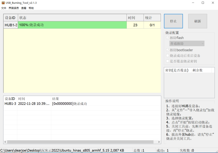Screen dimensions: 218x153
Task: Click the 状态 column header
Action: [72, 18]
